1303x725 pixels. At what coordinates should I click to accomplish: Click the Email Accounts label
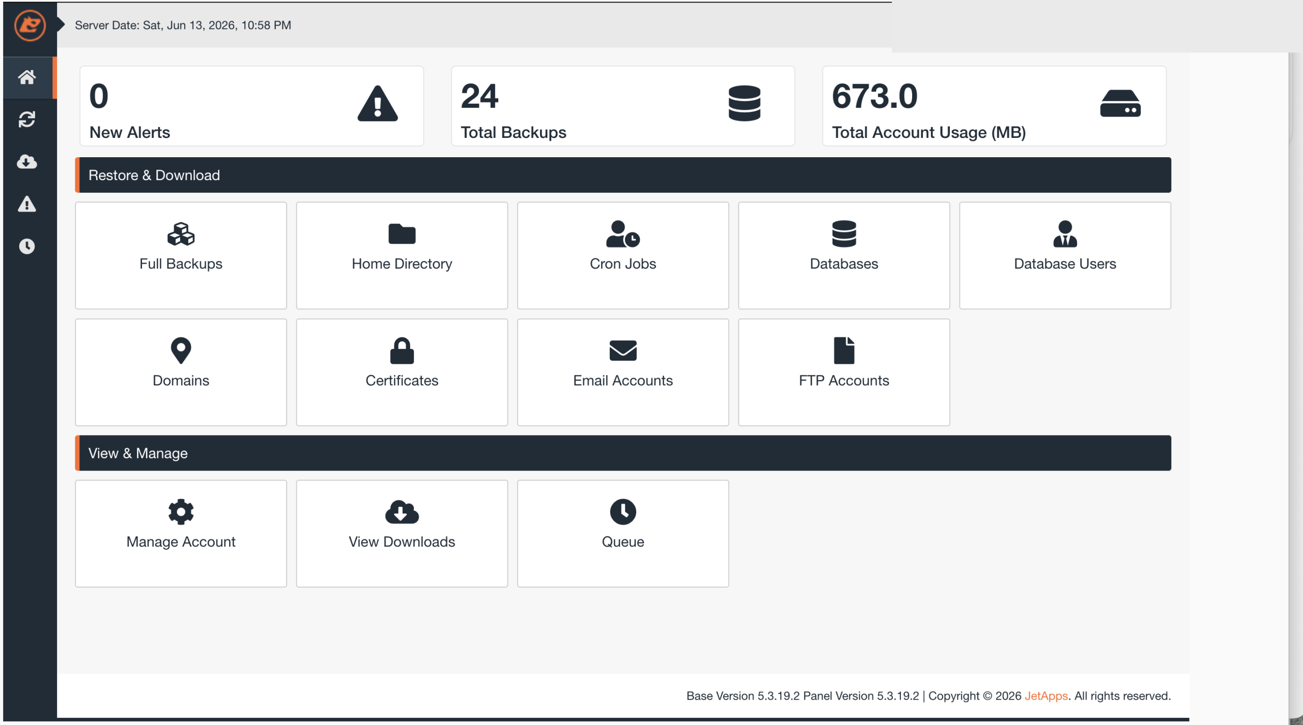click(x=623, y=381)
